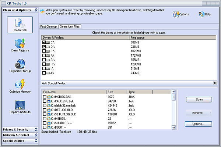Viewport: 221px width, 147px height.
Task: Click the I:\ drive icon
Action: [x=48, y=68]
